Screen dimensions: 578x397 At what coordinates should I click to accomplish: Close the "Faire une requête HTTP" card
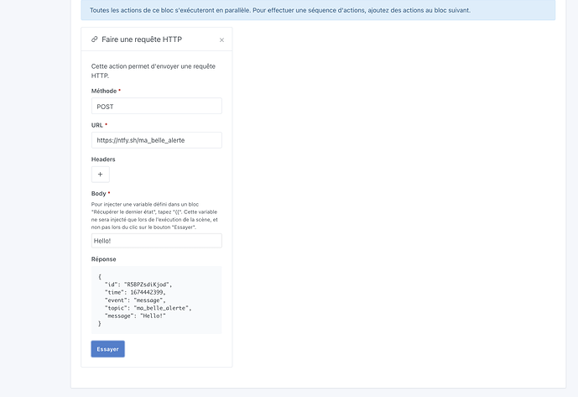[221, 40]
